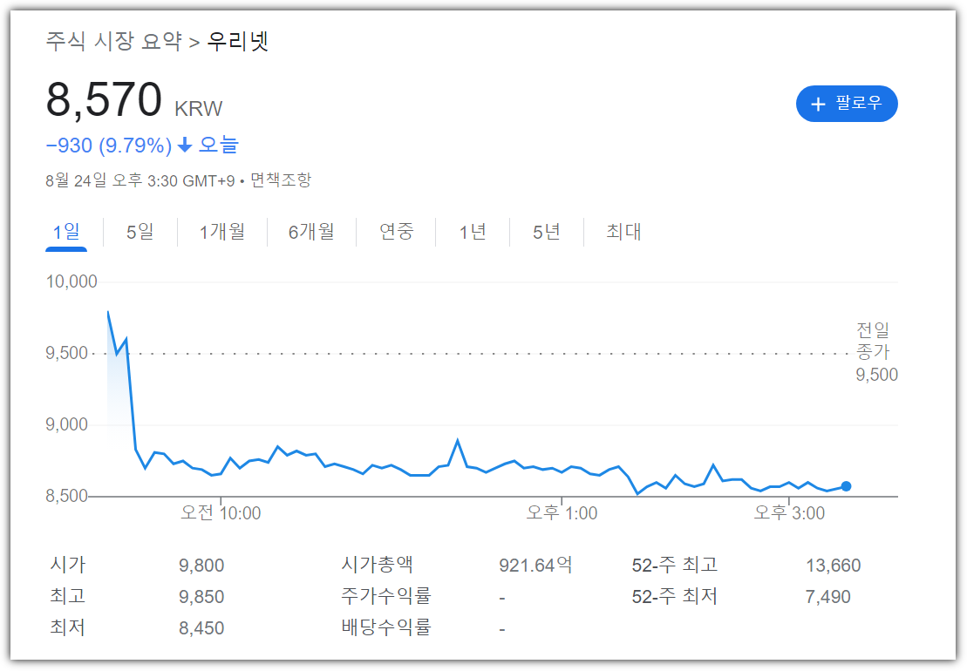
Task: Click the 8월 24일 오후 3:30 timestamp
Action: (140, 180)
